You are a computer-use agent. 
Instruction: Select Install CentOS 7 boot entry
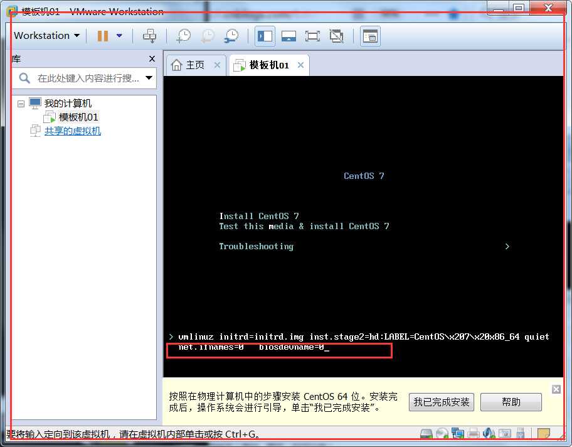click(259, 216)
